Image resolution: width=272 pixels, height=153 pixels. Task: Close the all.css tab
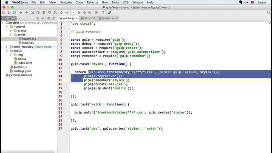94,18
